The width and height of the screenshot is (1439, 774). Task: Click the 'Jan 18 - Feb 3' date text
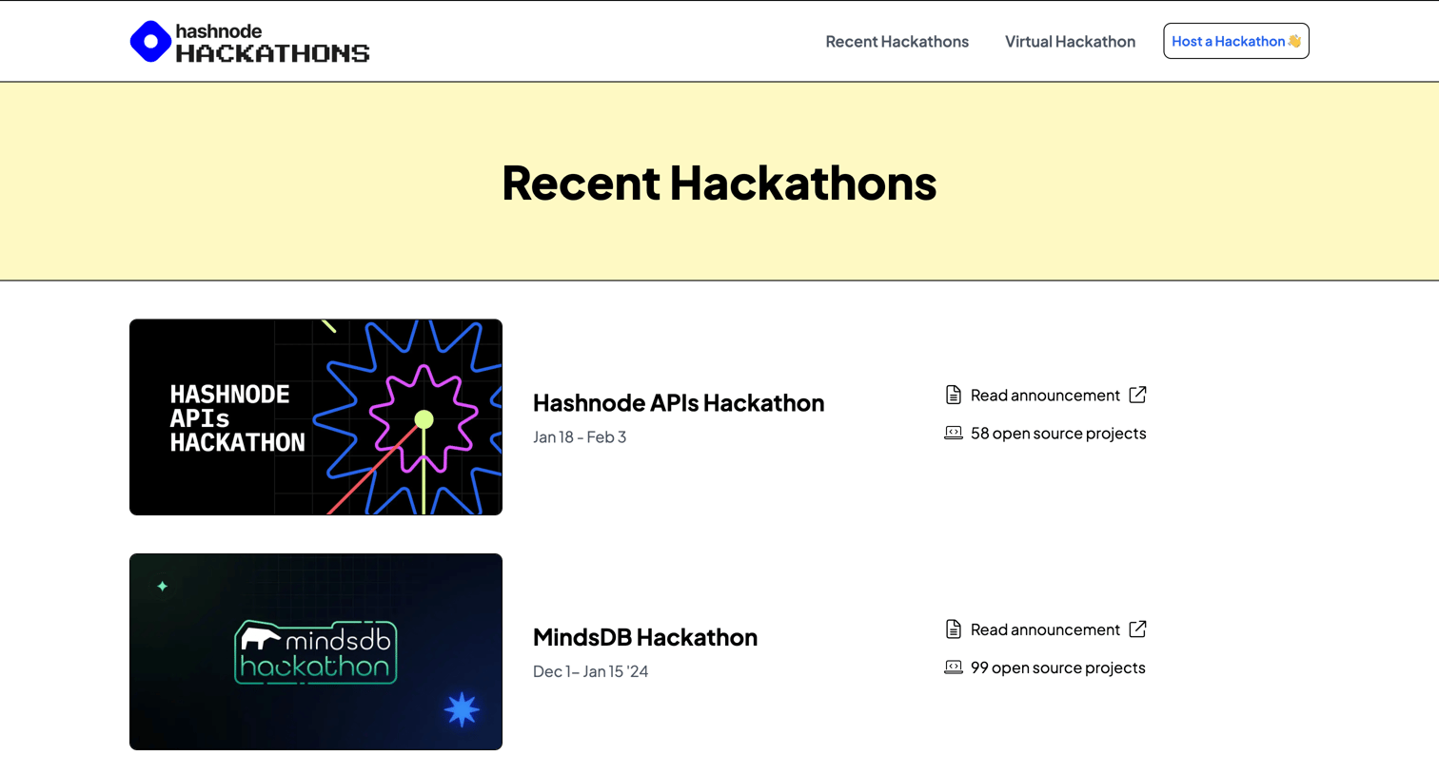pos(580,437)
